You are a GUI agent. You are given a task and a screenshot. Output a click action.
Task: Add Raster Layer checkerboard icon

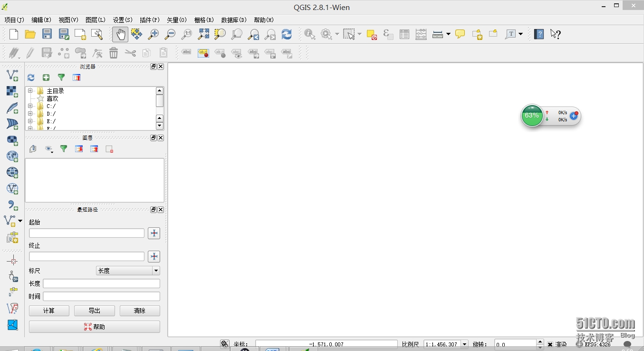[x=12, y=91]
